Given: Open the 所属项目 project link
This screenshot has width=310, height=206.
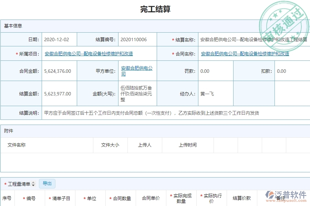Looking at the screenshot, I should point(89,54).
